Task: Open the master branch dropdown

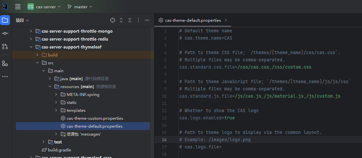Action: click(80, 7)
